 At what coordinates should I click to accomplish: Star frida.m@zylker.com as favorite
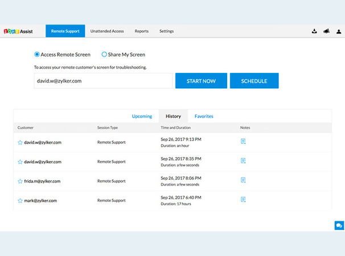[20, 181]
